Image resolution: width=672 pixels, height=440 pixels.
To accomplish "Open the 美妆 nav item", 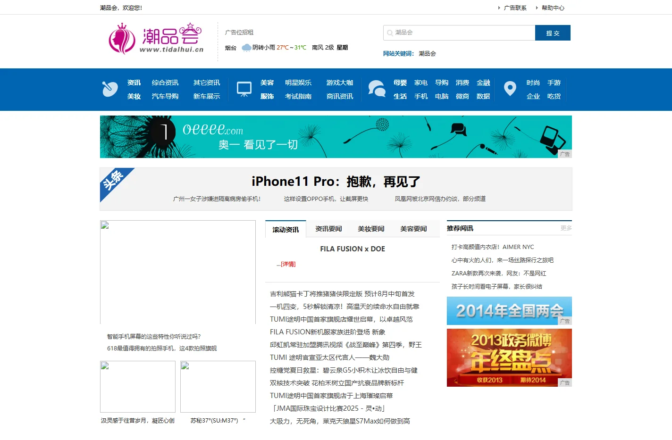I will pos(134,96).
